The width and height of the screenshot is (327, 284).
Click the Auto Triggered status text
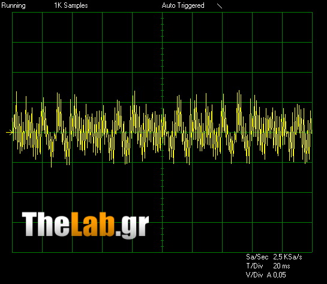pos(183,5)
